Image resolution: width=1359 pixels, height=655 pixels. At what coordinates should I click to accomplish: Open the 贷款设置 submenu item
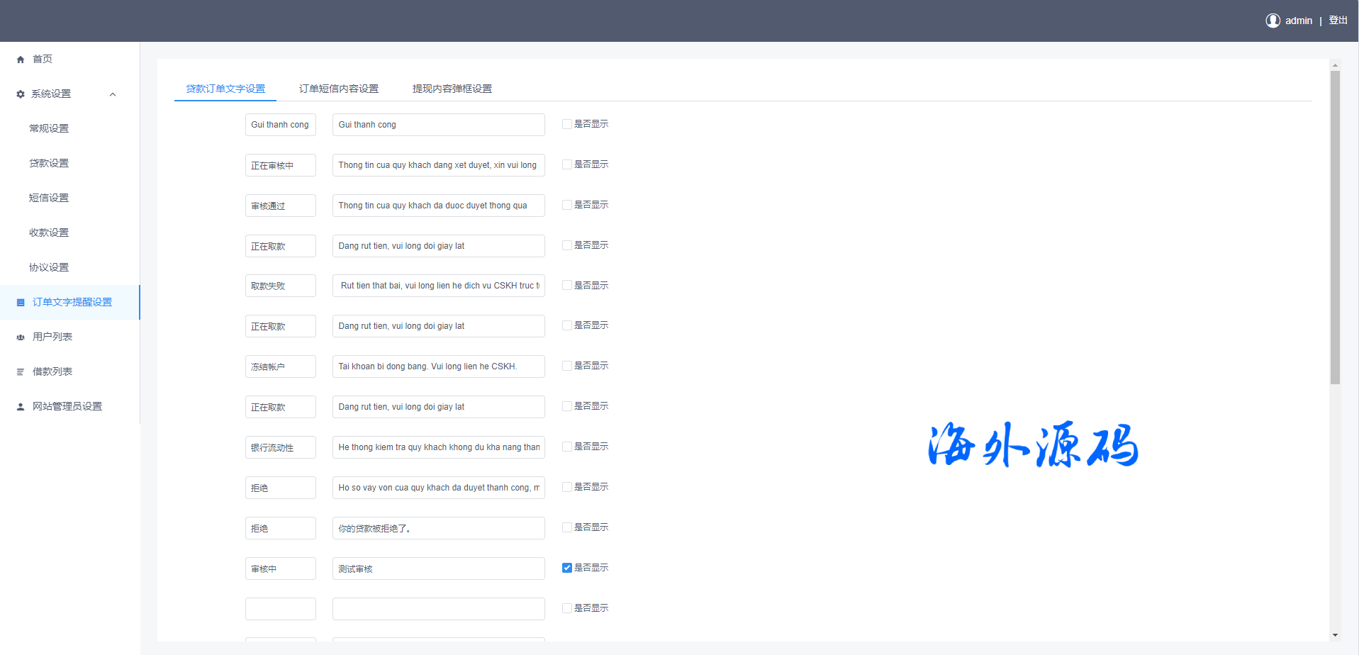49,163
